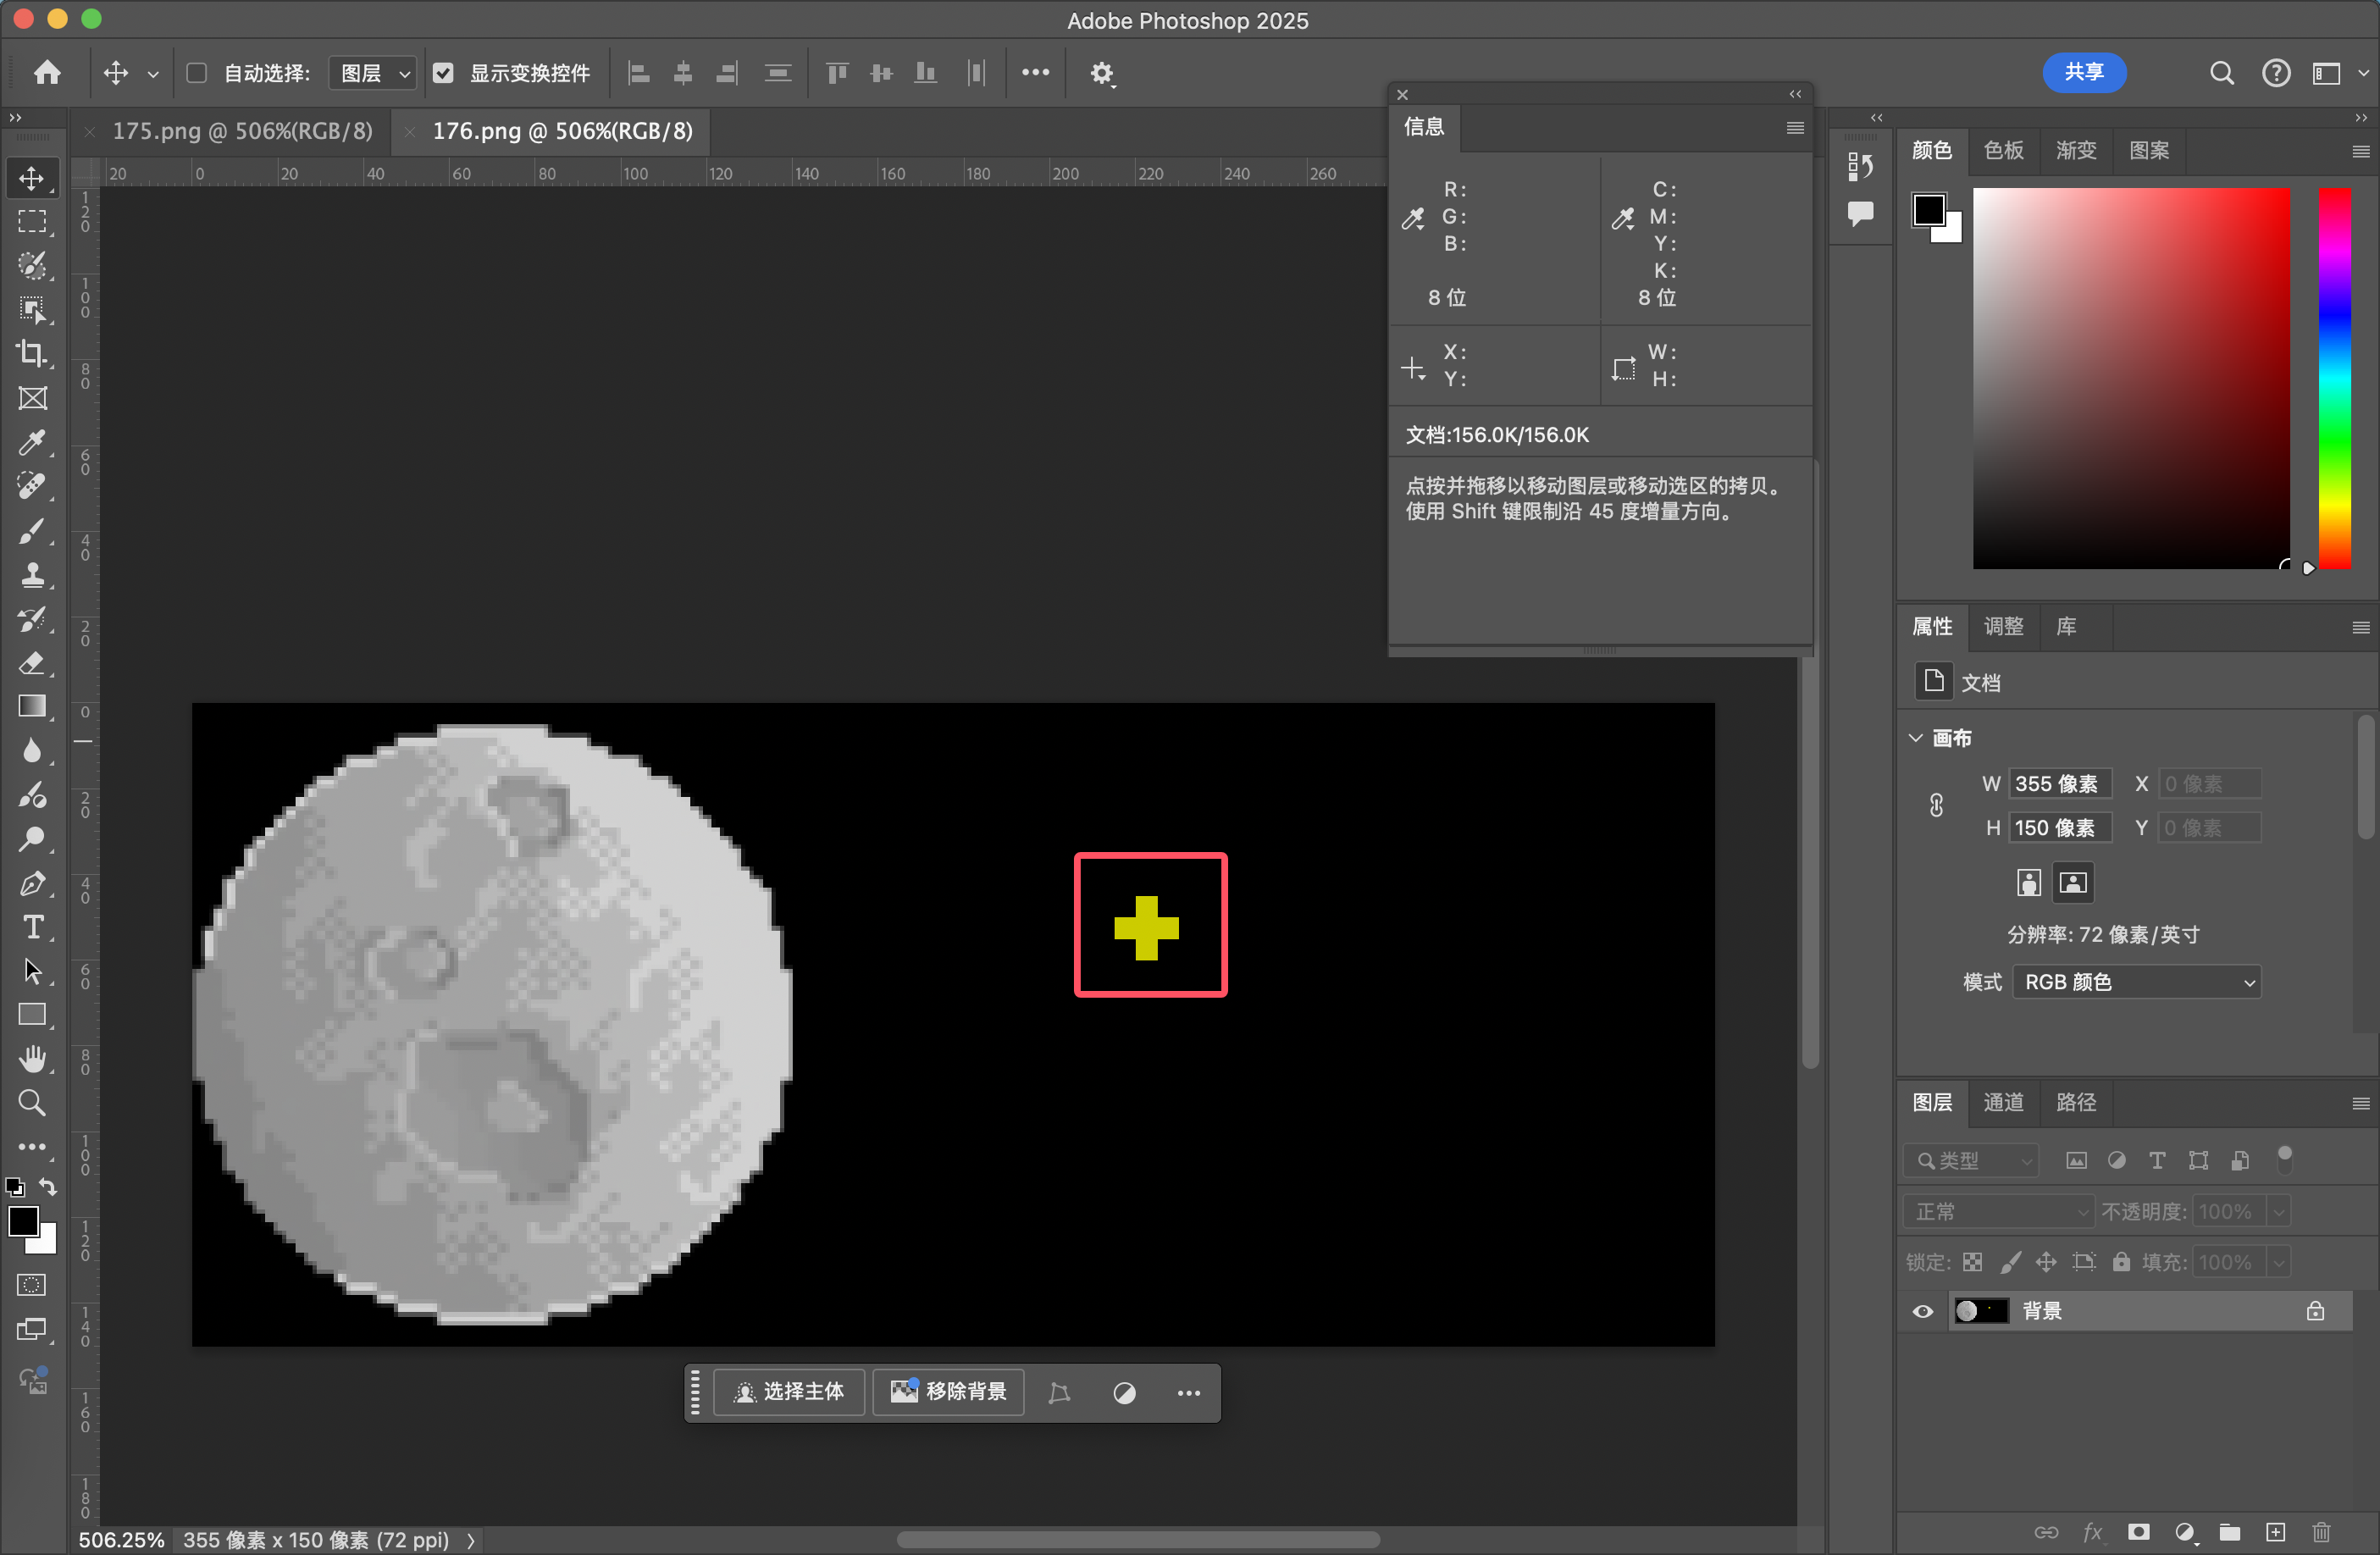Choose the Rectangle shape tool
The image size is (2380, 1555).
32,1016
